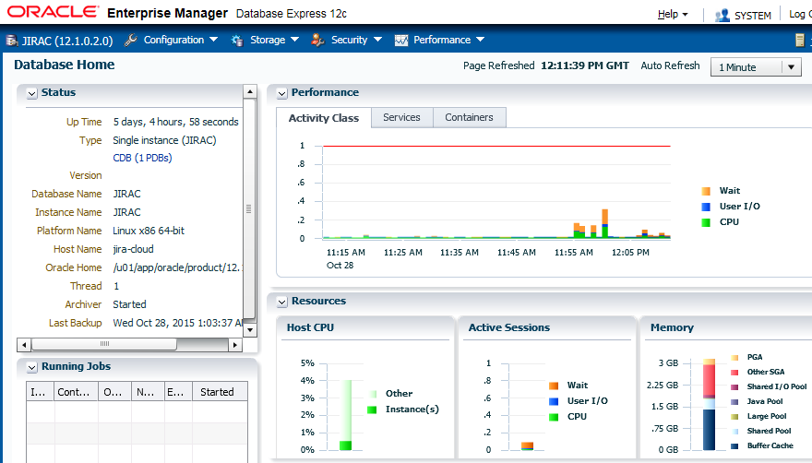Screen dimensions: 812x463
Task: Click the Single instance (JIRAC) type value
Action: (x=164, y=140)
